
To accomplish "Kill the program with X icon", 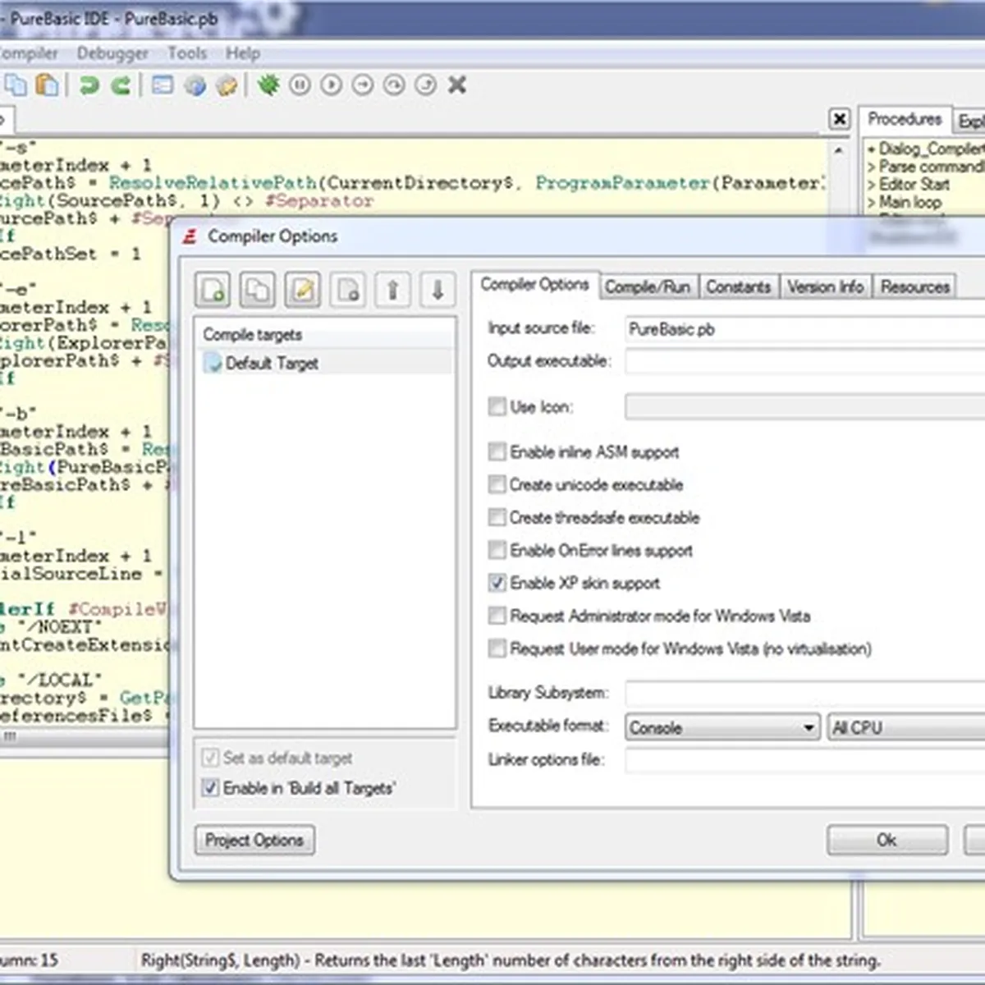I will [457, 85].
